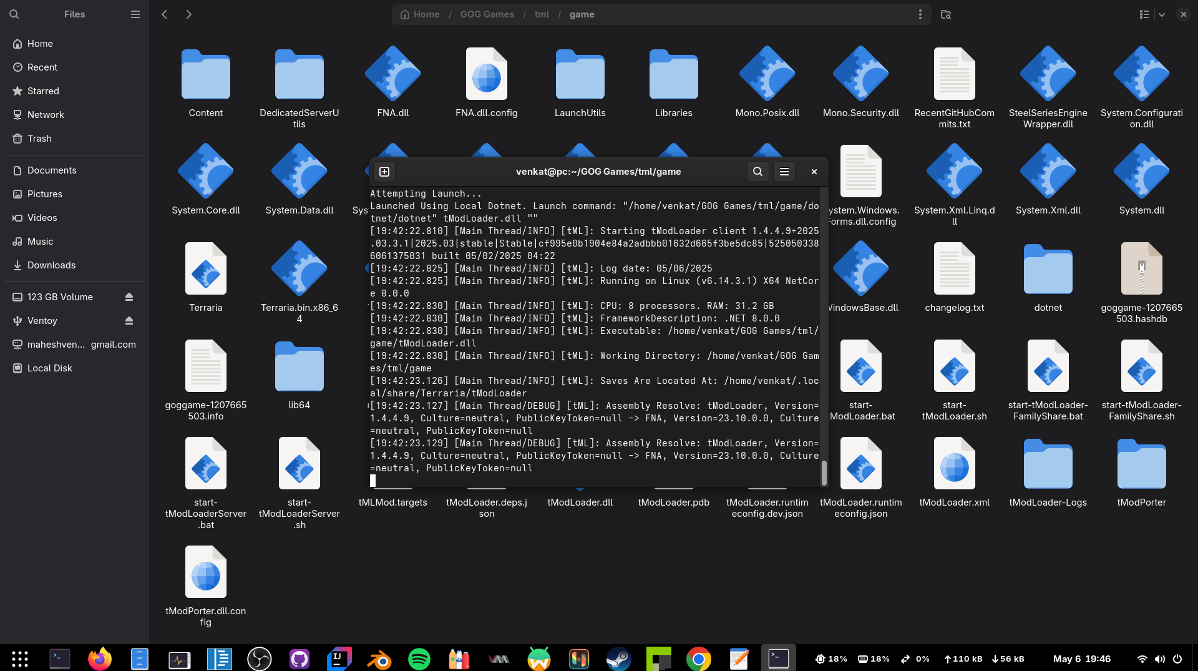
Task: Eject the Ventoy drive
Action: [129, 320]
